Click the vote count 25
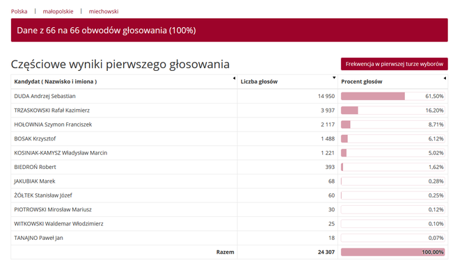Screen dimensions: 462x267 331,223
